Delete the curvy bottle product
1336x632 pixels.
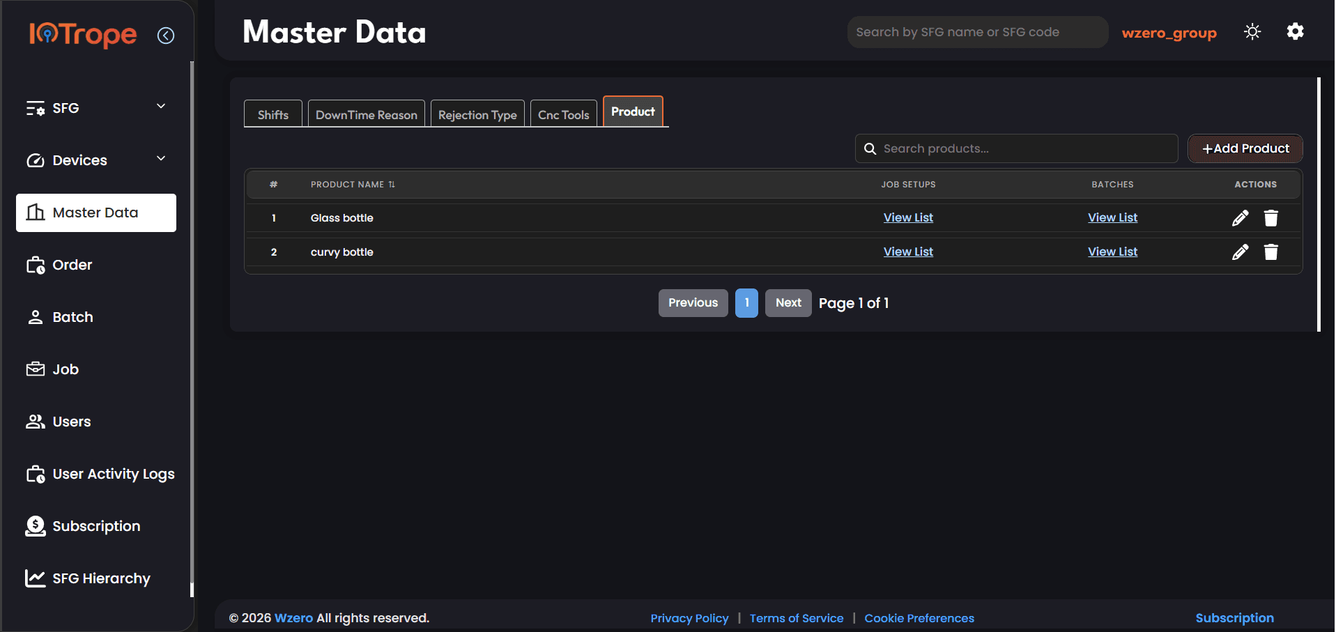click(1271, 252)
